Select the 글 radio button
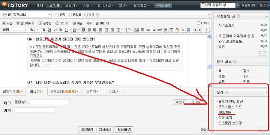Viewport: 270px width, 135px height. (x=5, y=15)
